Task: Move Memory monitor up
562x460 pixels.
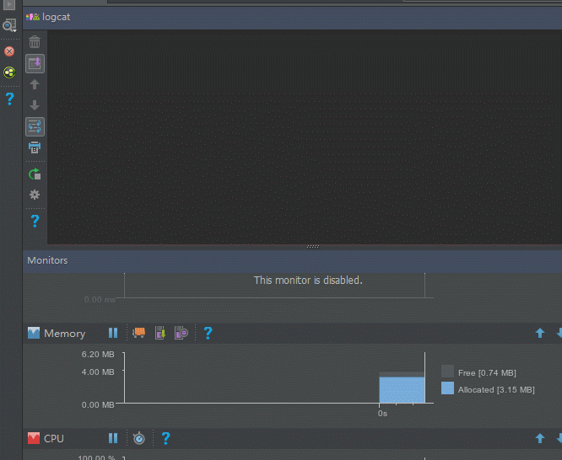Action: click(x=540, y=334)
